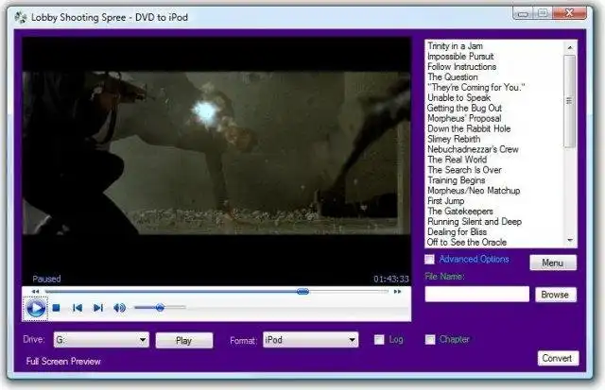Stop the video playback
Screen dimensions: 605x390
[57, 308]
